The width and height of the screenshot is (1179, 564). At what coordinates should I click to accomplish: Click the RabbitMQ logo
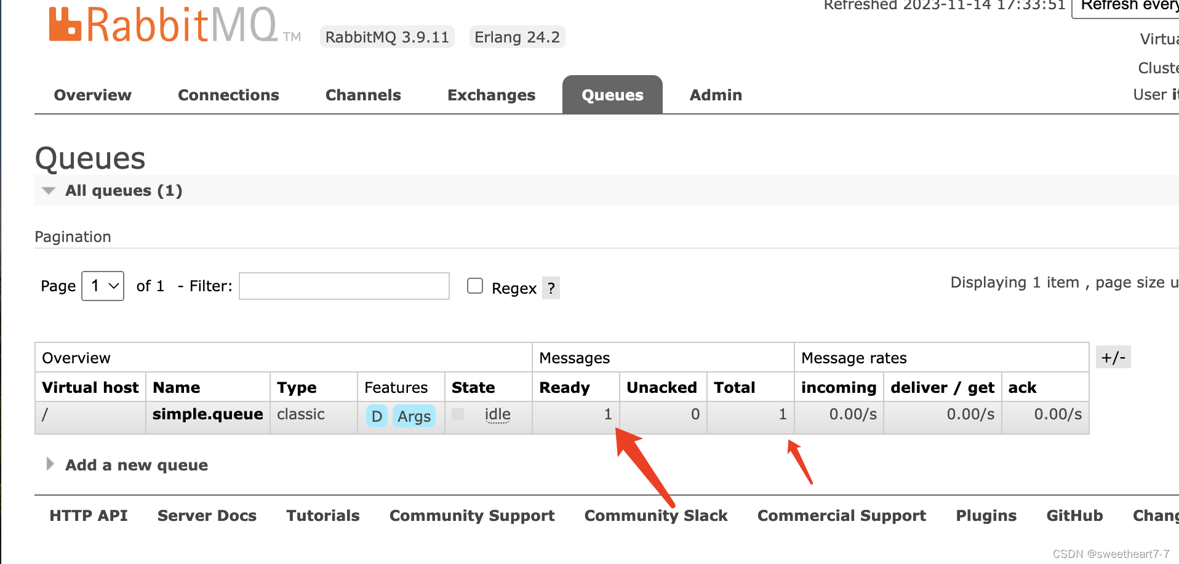175,25
